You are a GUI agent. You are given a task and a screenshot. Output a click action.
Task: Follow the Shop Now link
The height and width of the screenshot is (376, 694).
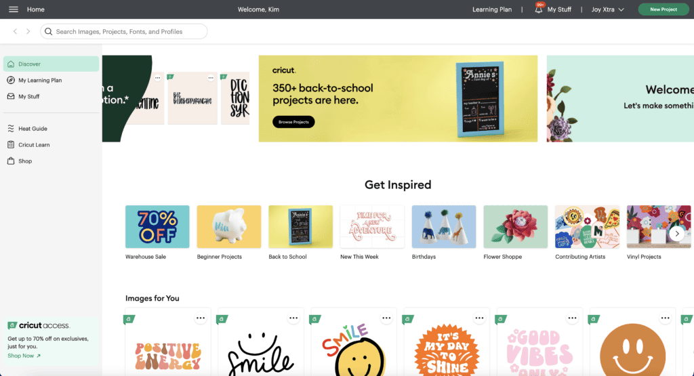[x=24, y=356]
